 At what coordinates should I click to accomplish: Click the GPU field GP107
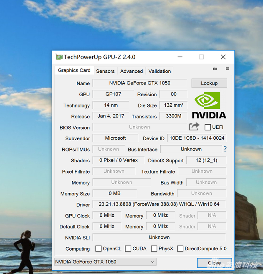113,94
